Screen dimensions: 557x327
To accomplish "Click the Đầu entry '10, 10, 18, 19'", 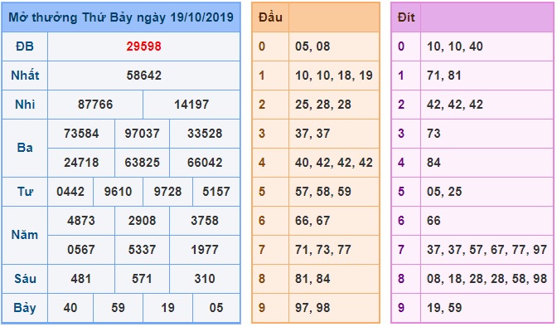I will click(x=334, y=76).
